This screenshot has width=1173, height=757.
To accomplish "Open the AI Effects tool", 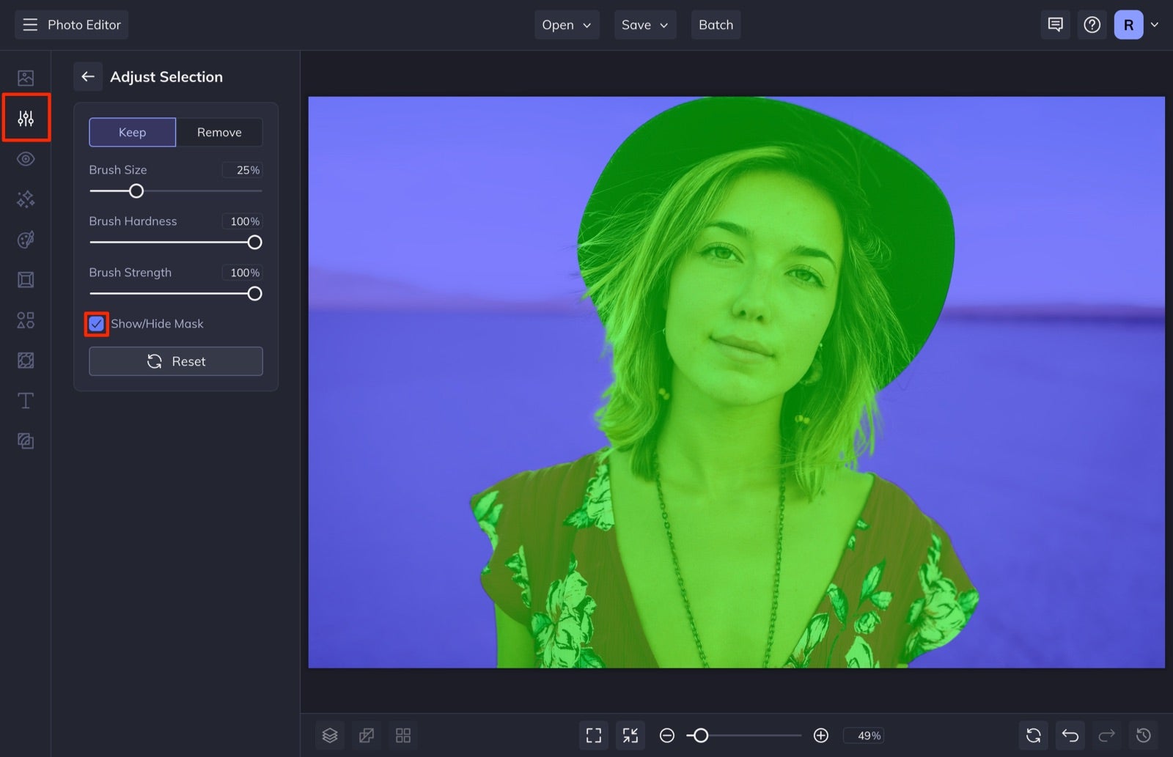I will (x=26, y=199).
